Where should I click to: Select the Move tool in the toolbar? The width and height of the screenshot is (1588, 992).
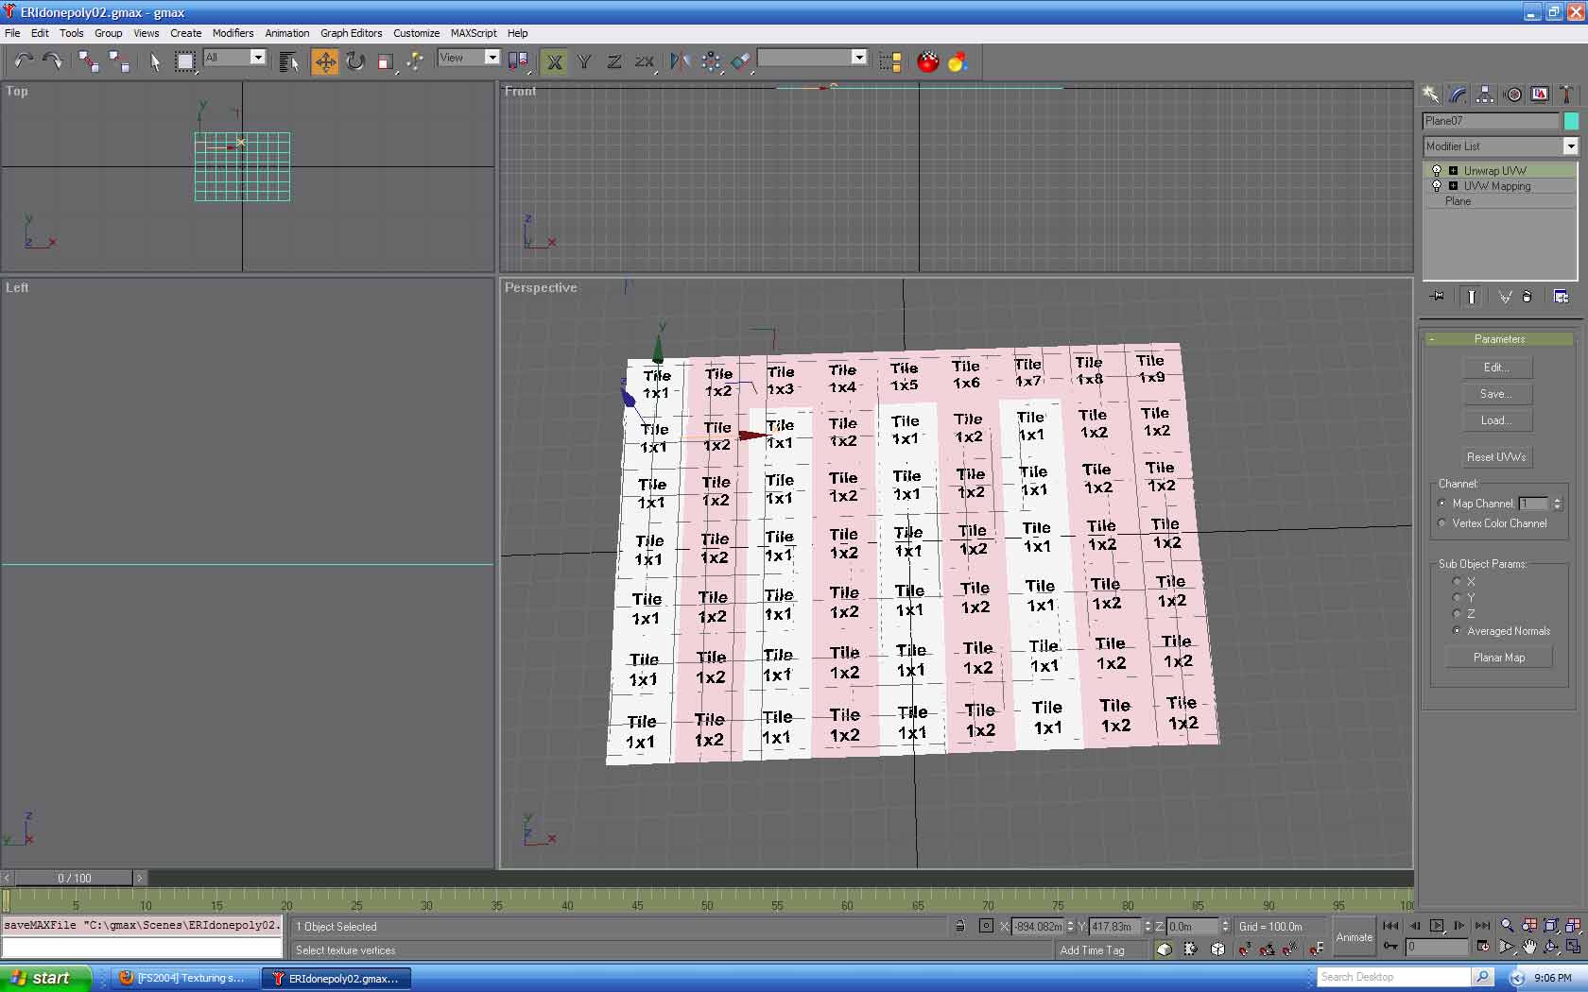pos(324,62)
